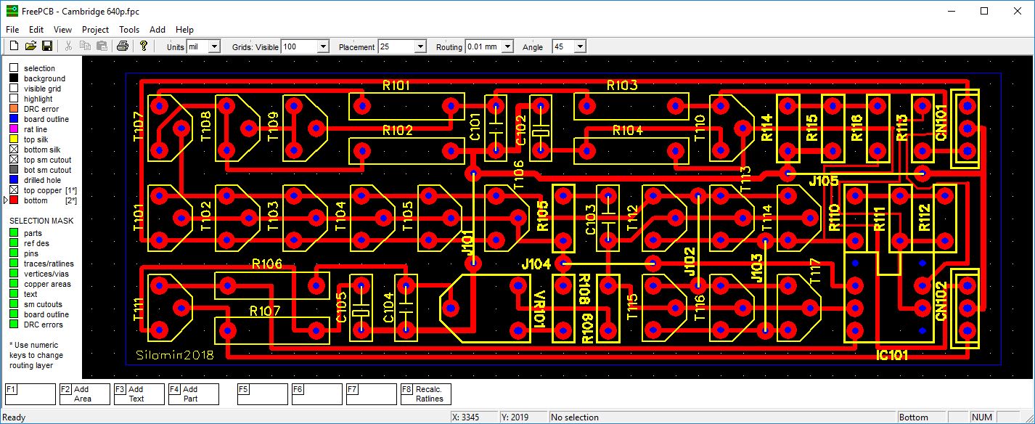This screenshot has height=424, width=1035.
Task: Toggle copper areas in selection mask
Action: click(14, 284)
